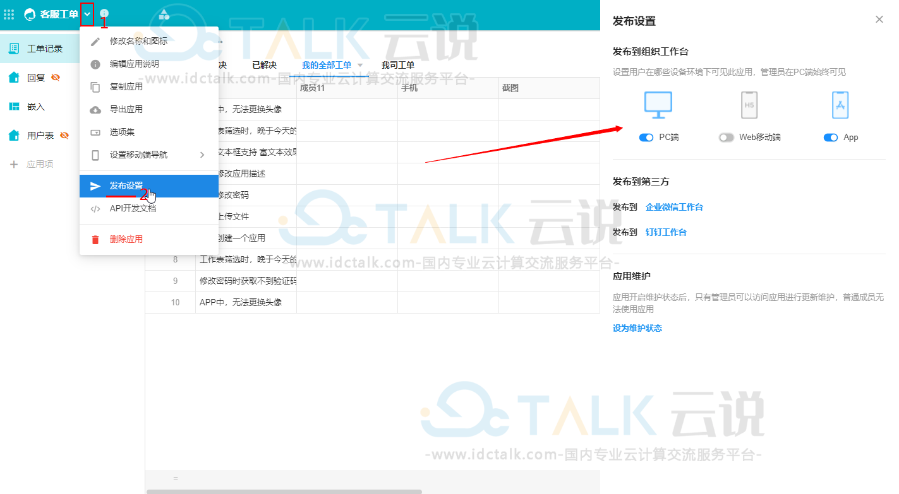
Task: Open 用户表 in the sidebar
Action: tap(39, 136)
